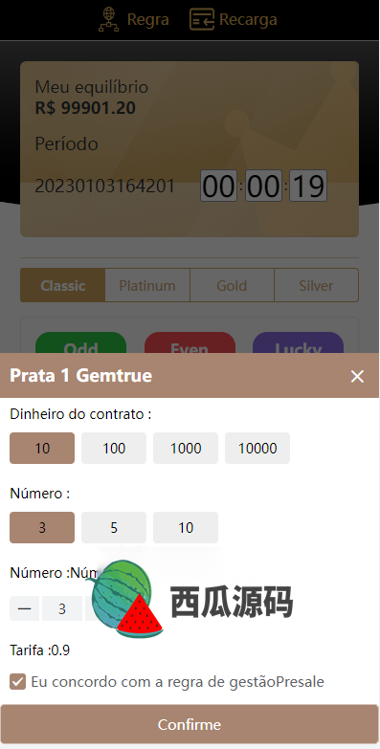Open the Silver tab

pos(316,285)
